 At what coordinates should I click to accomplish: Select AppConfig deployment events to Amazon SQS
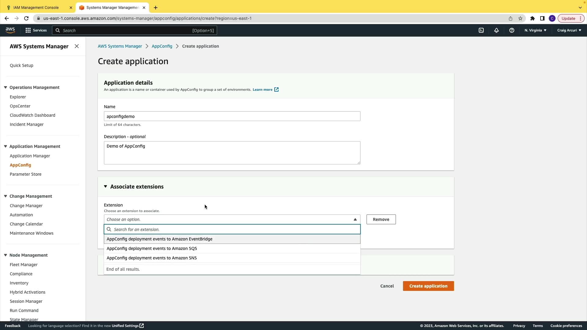point(152,248)
